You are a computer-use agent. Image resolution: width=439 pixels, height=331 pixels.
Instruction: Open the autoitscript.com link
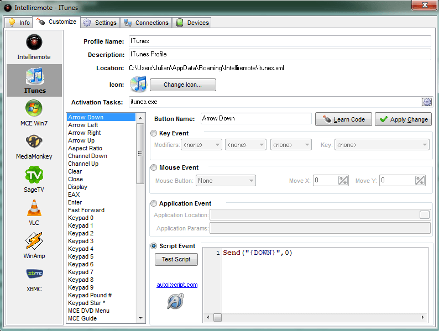pyautogui.click(x=177, y=285)
